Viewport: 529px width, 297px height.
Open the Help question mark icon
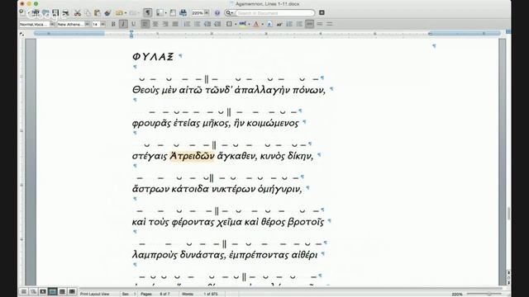tap(217, 13)
